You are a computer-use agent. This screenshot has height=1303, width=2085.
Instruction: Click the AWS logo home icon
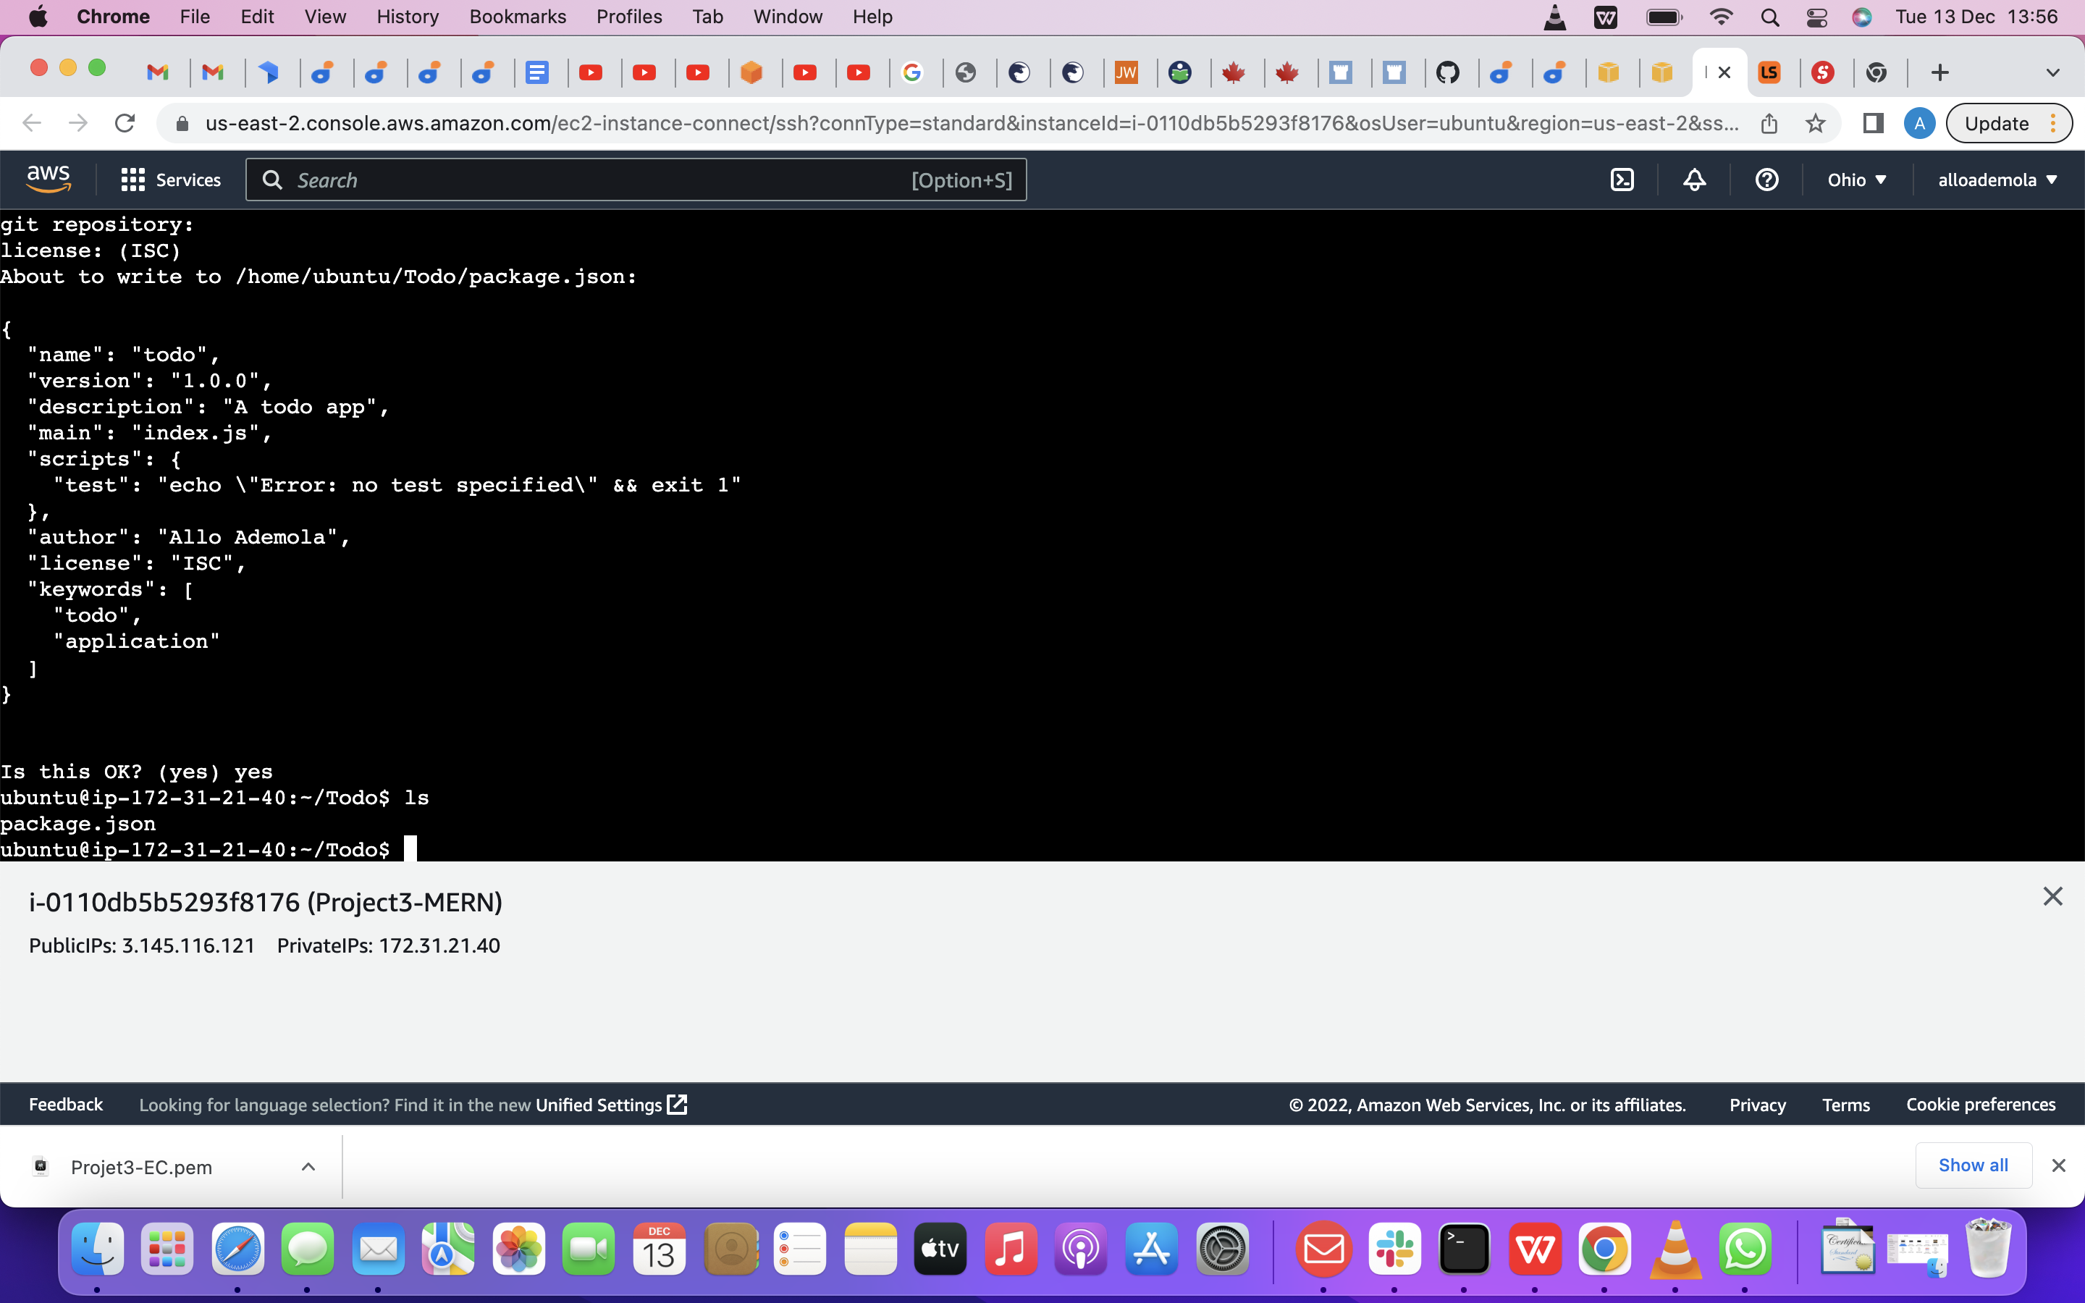click(49, 178)
